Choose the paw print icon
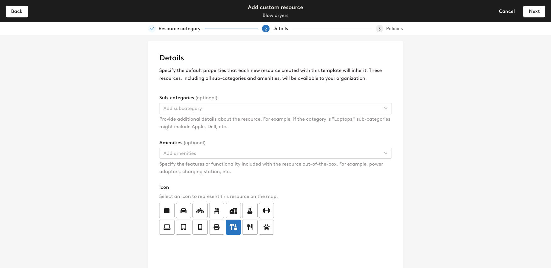 (266, 227)
